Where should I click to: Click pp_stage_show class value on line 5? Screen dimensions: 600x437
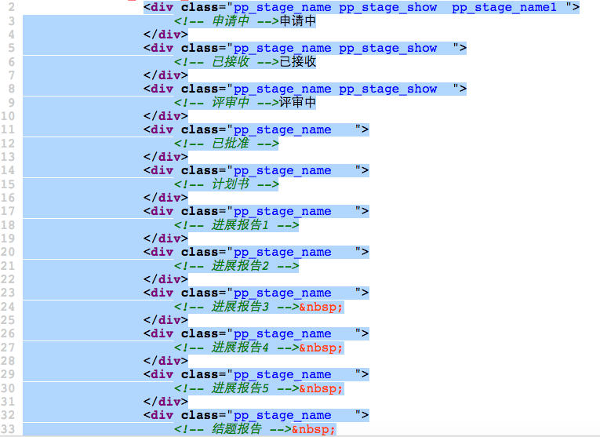pos(387,48)
